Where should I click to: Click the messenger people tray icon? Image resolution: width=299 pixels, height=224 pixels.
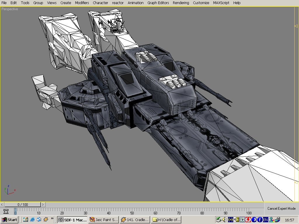tap(271, 220)
